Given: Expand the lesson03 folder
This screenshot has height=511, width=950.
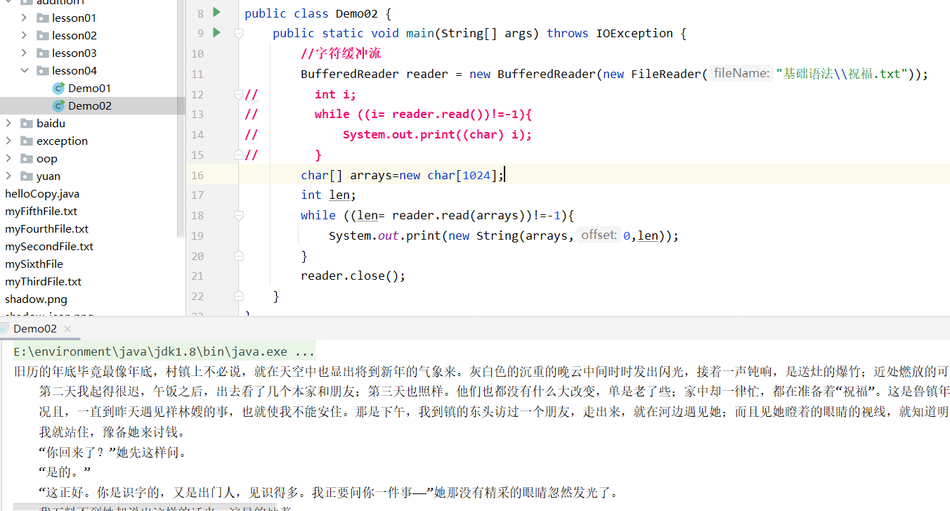Looking at the screenshot, I should point(25,53).
